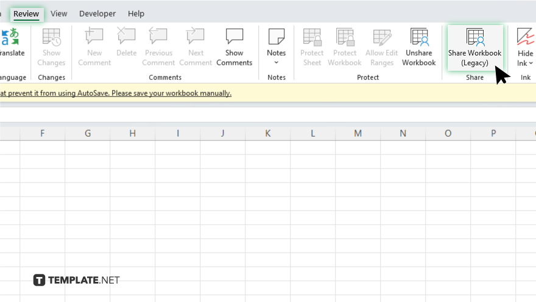
Task: Delete the selected comment
Action: click(x=126, y=38)
